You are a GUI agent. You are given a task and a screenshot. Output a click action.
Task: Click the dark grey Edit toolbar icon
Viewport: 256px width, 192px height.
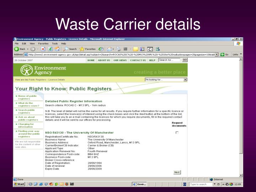click(x=126, y=49)
